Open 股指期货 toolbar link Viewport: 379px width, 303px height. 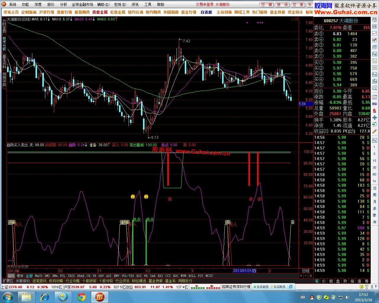click(x=82, y=12)
